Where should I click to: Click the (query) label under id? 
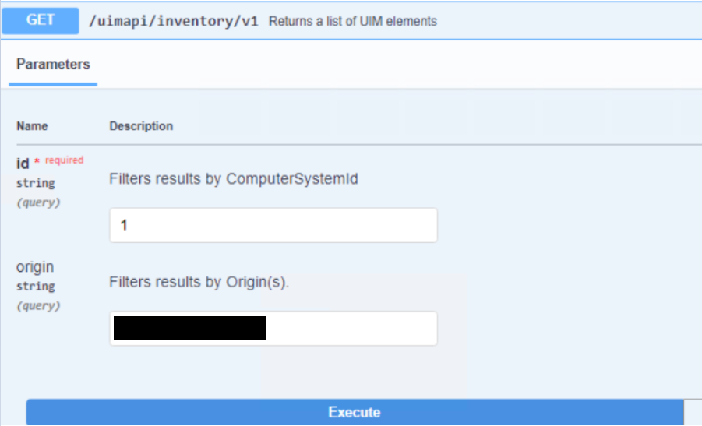[38, 202]
